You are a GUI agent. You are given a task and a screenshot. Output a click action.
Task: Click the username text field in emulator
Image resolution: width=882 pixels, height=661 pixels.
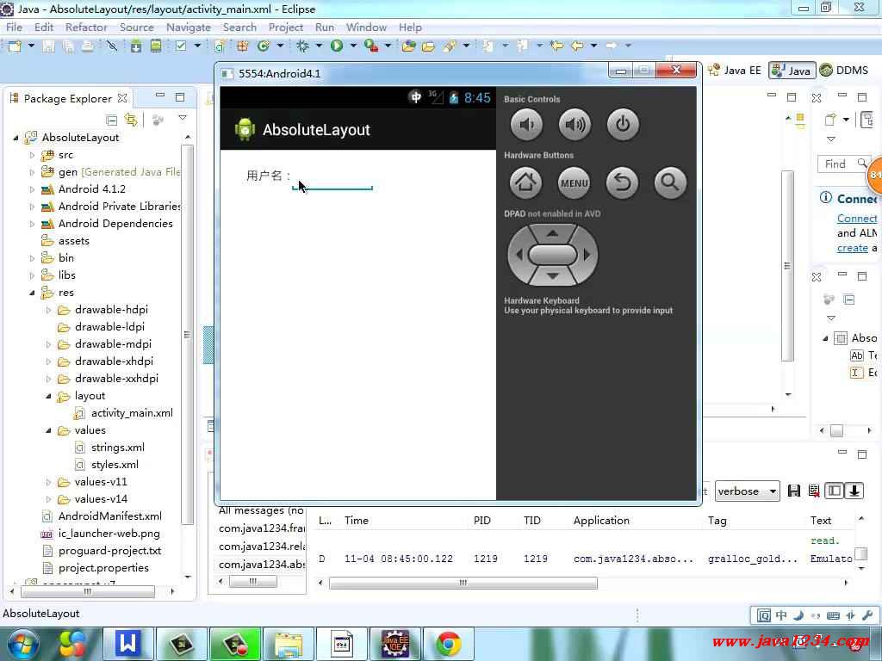[332, 181]
